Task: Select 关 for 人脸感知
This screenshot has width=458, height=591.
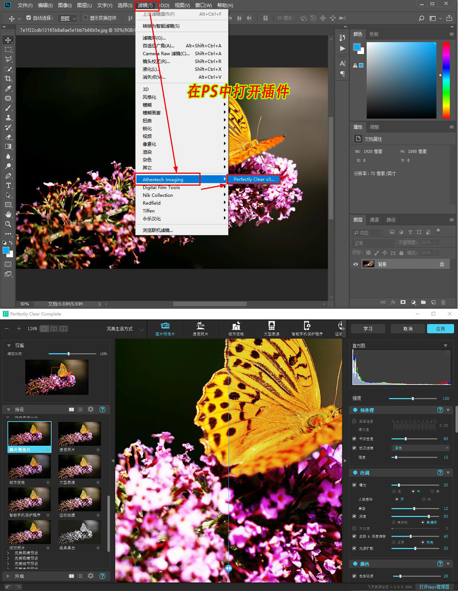Action: (x=424, y=499)
